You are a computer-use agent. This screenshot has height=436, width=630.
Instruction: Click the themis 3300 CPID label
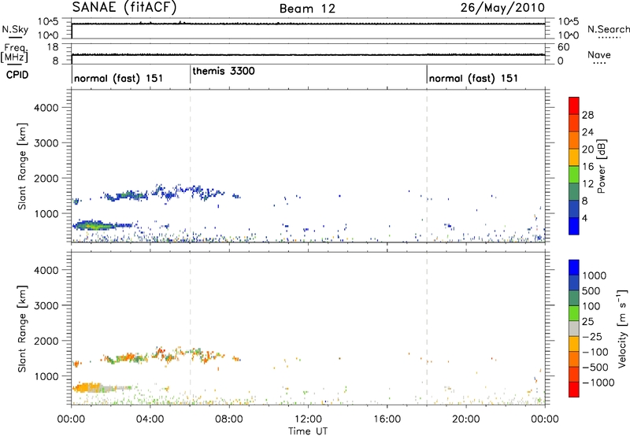coord(224,71)
